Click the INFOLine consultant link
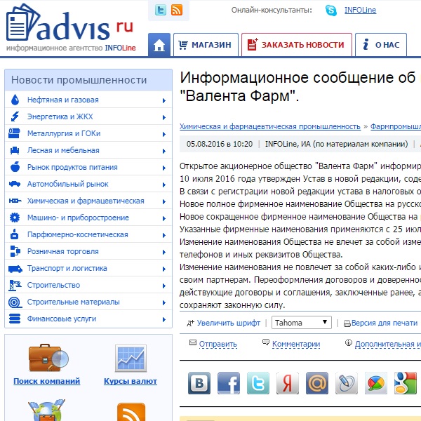This screenshot has height=421, width=421. pyautogui.click(x=361, y=11)
